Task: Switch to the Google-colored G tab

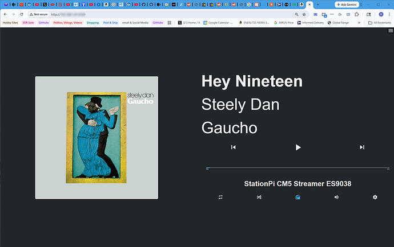Action: click(x=249, y=5)
